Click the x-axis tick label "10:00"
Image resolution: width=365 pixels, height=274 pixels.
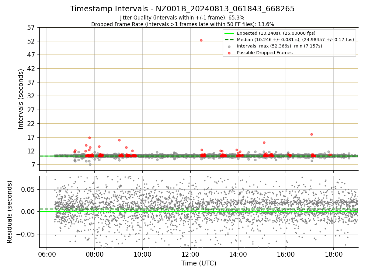tap(142, 254)
